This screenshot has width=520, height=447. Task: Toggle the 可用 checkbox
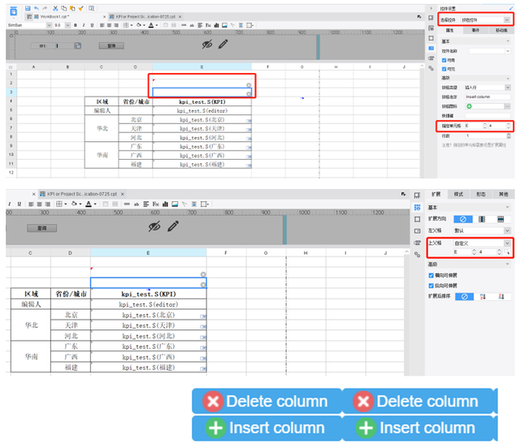(x=443, y=59)
